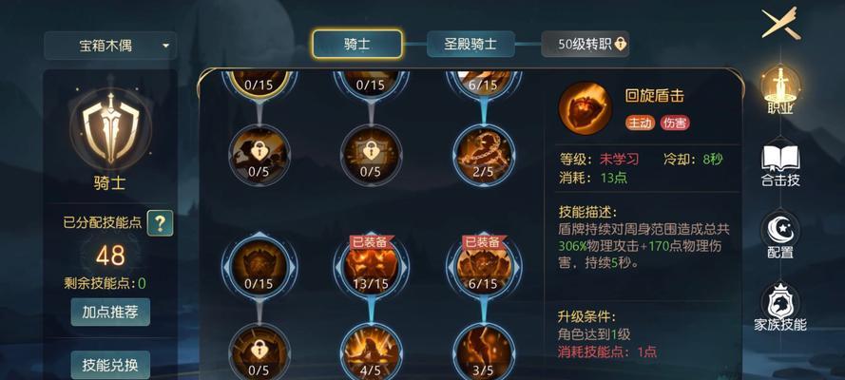Select the equipped skill showing 6/15
Viewport: 845px width, 380px height.
pyautogui.click(x=484, y=265)
